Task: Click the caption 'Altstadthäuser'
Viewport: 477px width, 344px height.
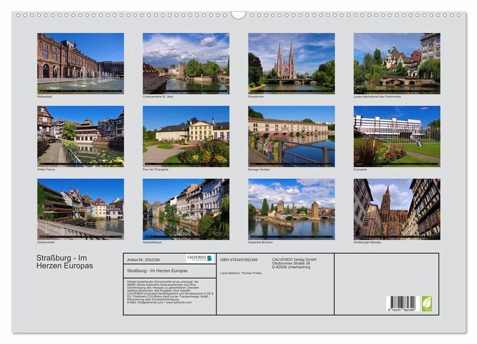Action: (153, 243)
